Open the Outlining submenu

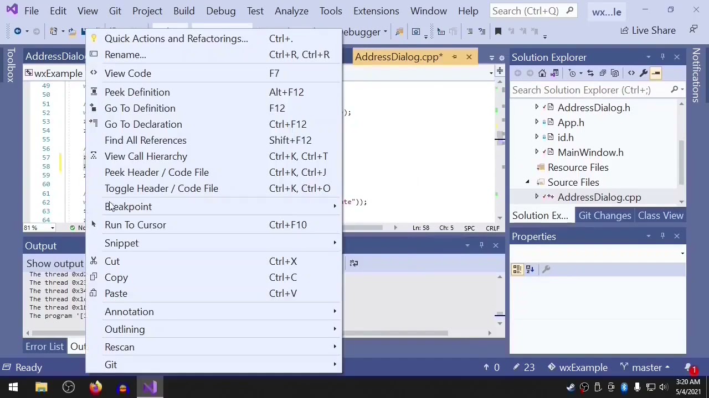tap(214, 329)
